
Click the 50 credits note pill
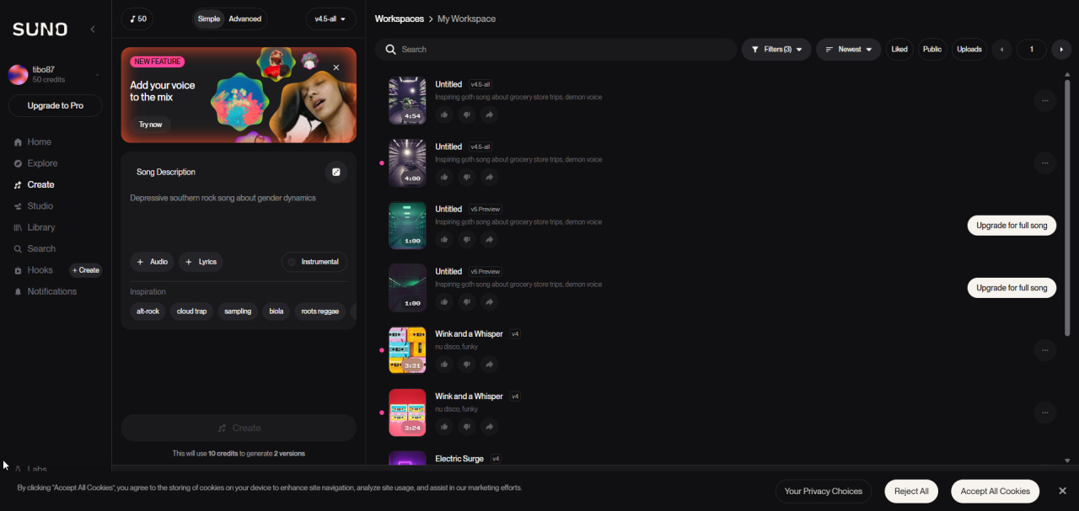click(137, 19)
